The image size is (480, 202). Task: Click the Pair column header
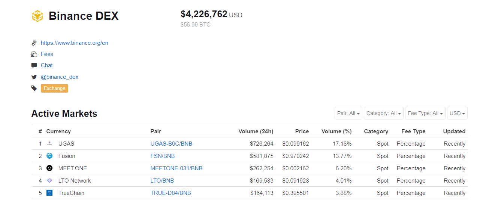click(x=156, y=131)
